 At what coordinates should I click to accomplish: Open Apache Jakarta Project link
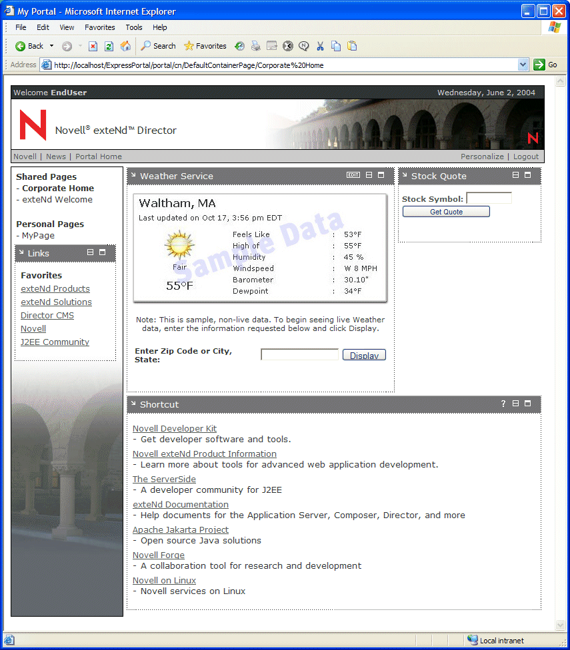pyautogui.click(x=181, y=529)
